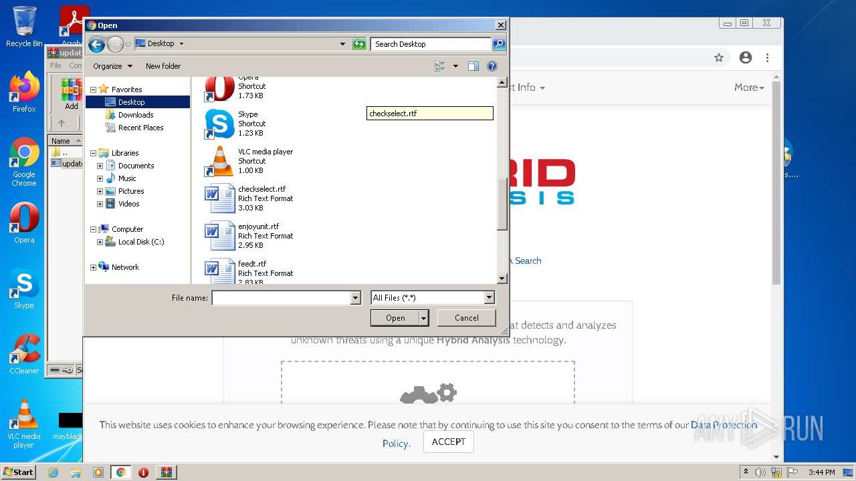The width and height of the screenshot is (856, 481).
Task: Click the Start button
Action: coord(19,472)
